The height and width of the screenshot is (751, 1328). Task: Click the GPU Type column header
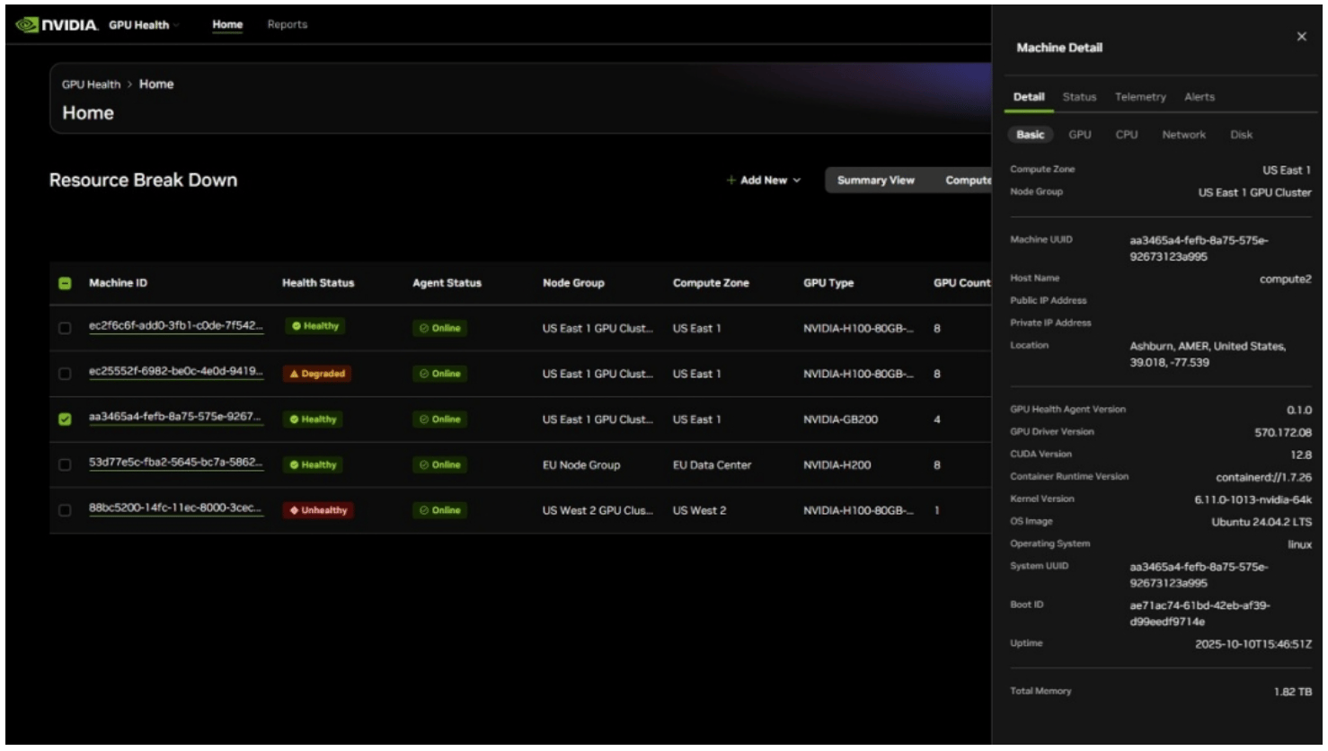(x=828, y=283)
